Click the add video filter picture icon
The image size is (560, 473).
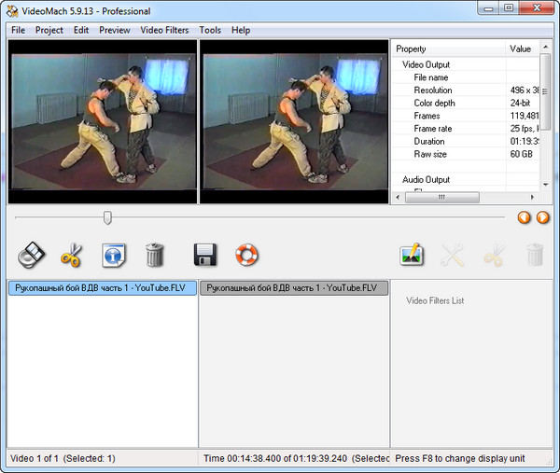(412, 254)
